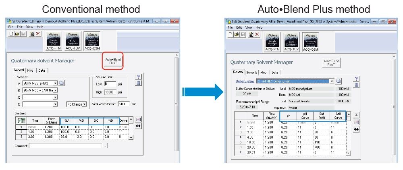
Task: Open Help menu in Salt Gradient_Quaternary window
Action: [x=259, y=27]
